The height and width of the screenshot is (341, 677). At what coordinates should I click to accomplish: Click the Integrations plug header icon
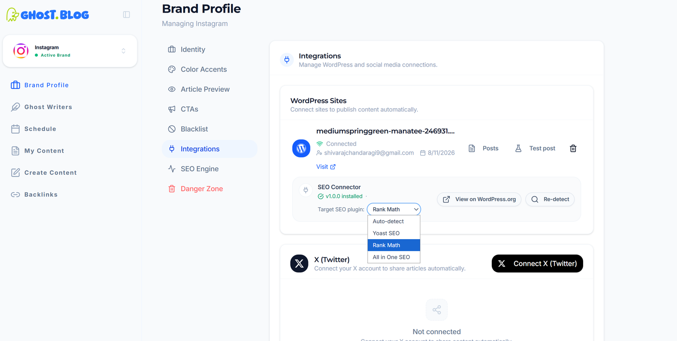point(287,60)
